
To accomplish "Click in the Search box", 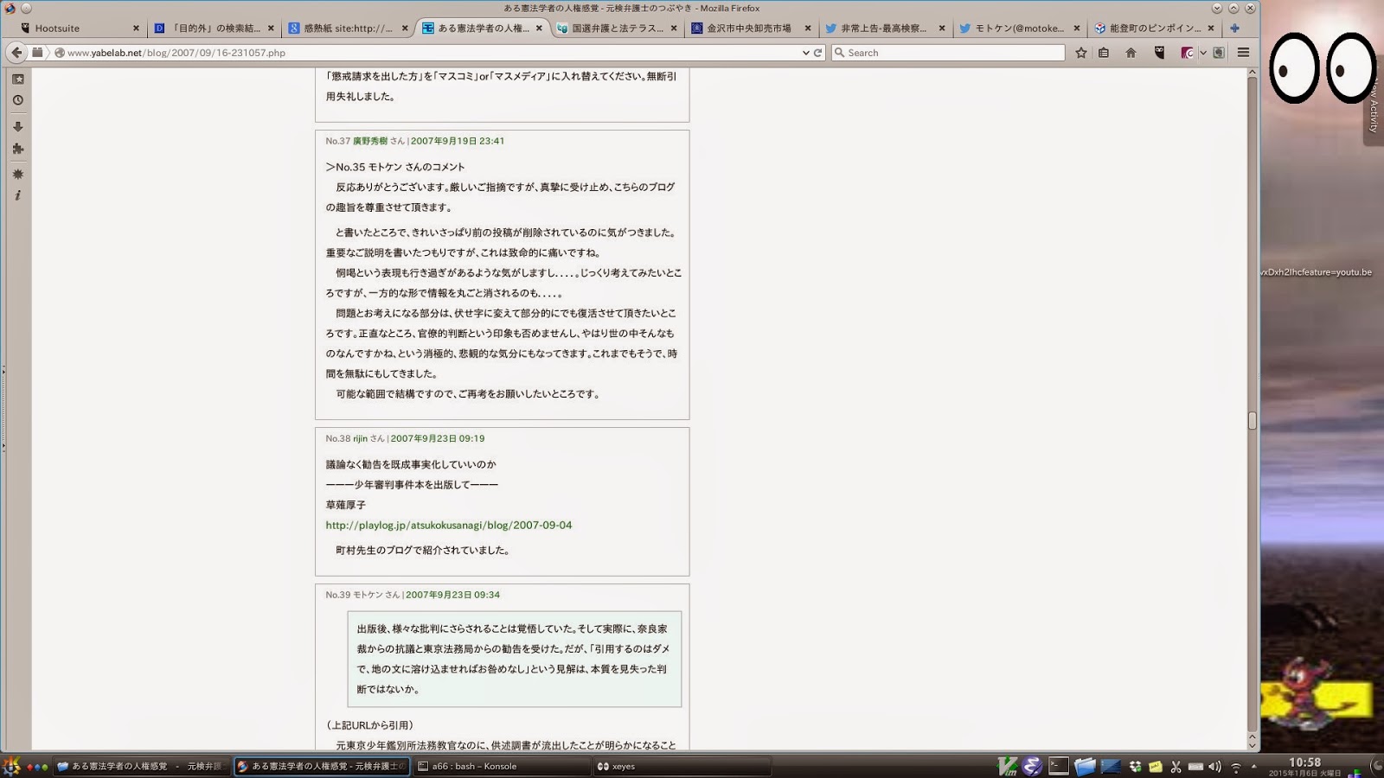I will click(x=948, y=53).
